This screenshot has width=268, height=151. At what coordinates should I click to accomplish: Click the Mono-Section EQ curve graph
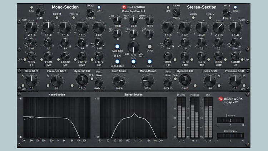pyautogui.click(x=57, y=118)
